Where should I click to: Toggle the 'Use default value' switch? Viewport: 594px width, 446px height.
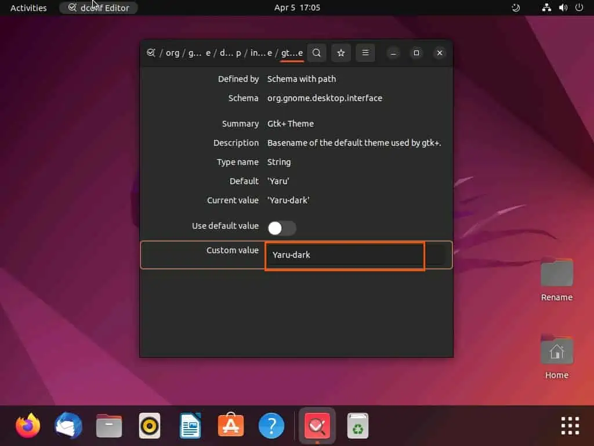281,228
